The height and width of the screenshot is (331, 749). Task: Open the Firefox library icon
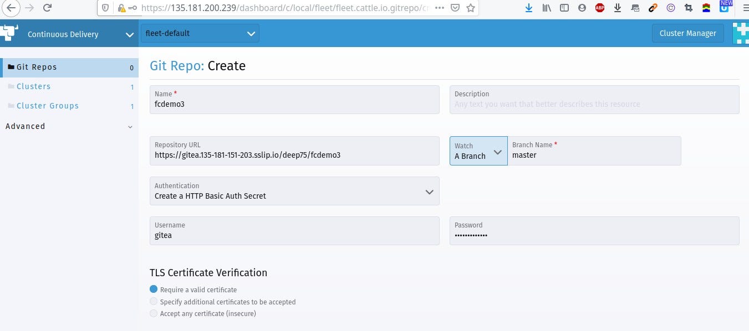(547, 8)
